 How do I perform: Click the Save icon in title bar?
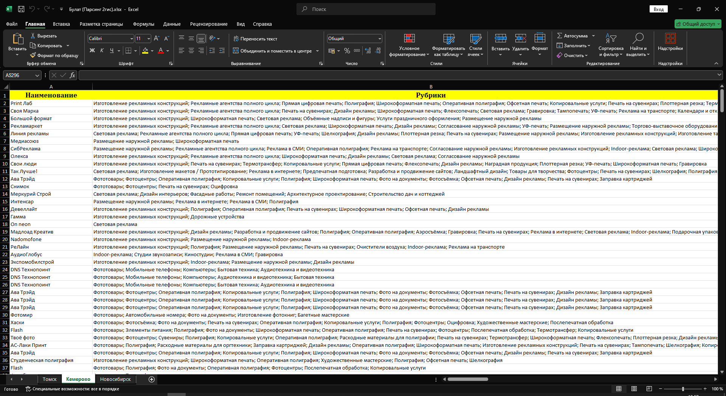tap(21, 9)
